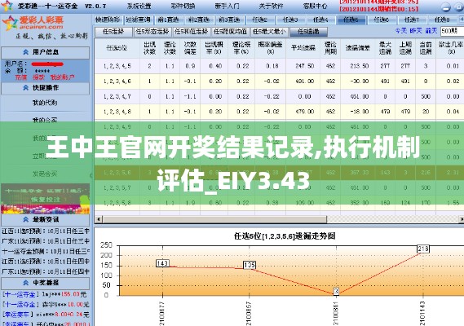Click the tab strip scroll-left arrow

(x=462, y=20)
